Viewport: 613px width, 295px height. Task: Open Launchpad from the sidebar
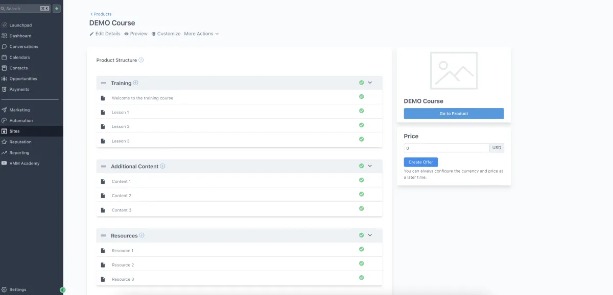pyautogui.click(x=20, y=25)
